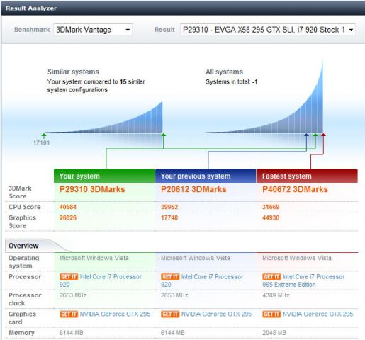
Task: Open NVIDIA GeForce GTX 295 link under Your system
Action: pos(115,314)
